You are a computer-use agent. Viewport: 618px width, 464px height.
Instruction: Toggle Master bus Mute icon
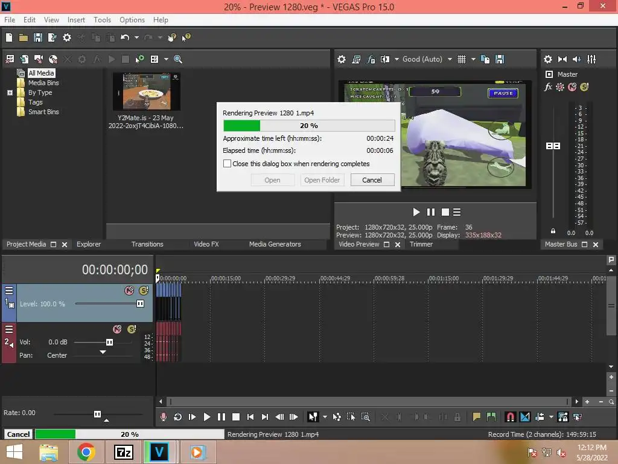pos(572,87)
